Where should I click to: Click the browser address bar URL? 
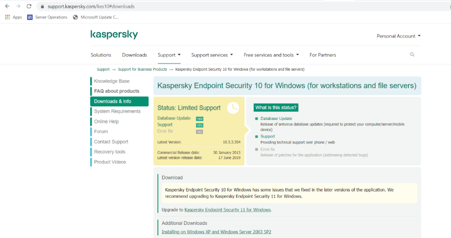pos(91,6)
